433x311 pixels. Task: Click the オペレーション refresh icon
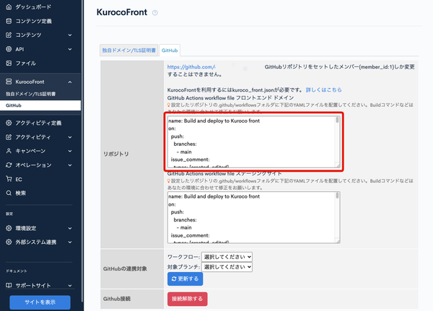9,165
